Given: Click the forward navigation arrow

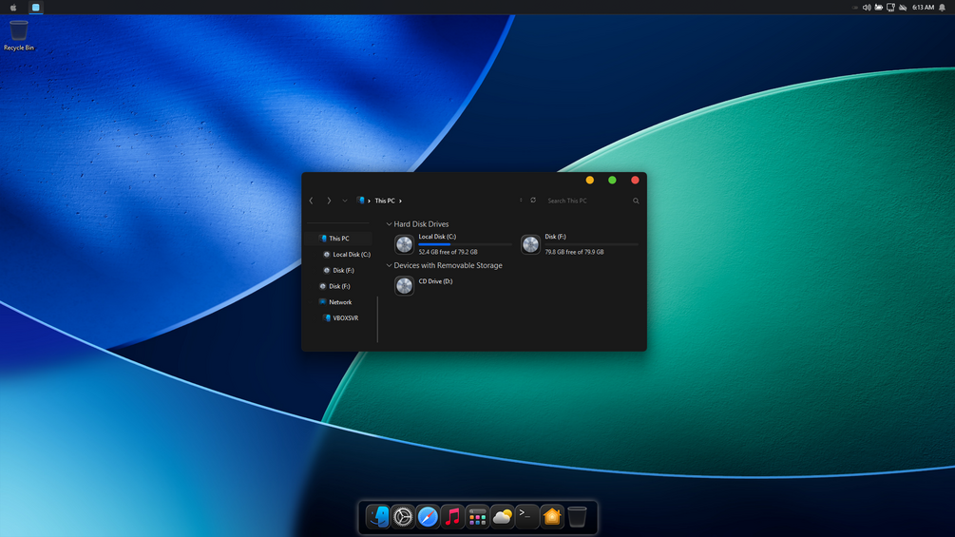Looking at the screenshot, I should [x=329, y=201].
